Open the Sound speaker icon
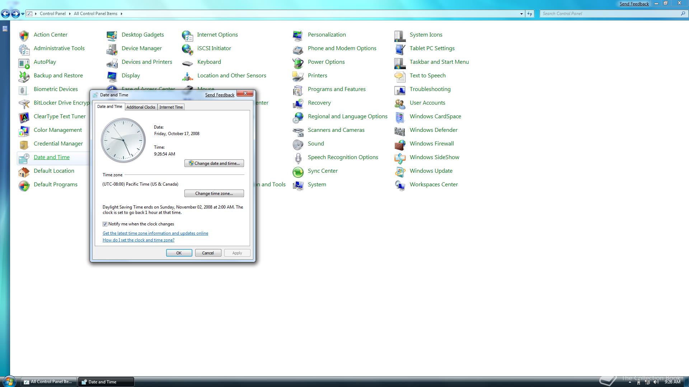 tap(298, 144)
